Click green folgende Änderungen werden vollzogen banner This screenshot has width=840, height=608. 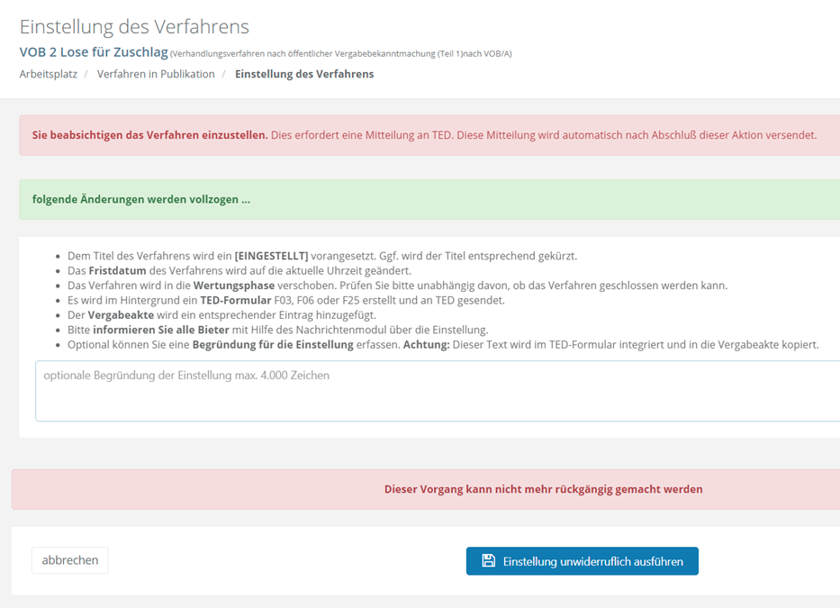[429, 199]
